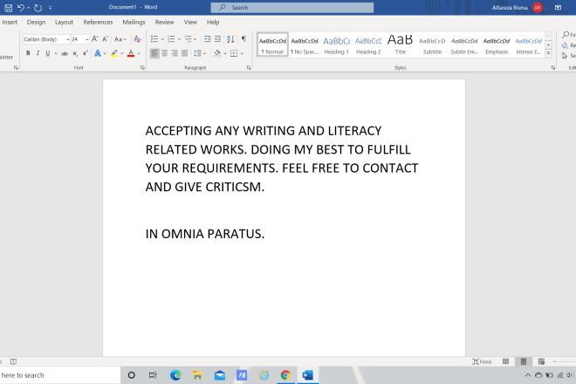Open the Review tab

pyautogui.click(x=164, y=22)
